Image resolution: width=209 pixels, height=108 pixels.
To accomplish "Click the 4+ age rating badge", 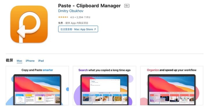I will click(x=127, y=6).
